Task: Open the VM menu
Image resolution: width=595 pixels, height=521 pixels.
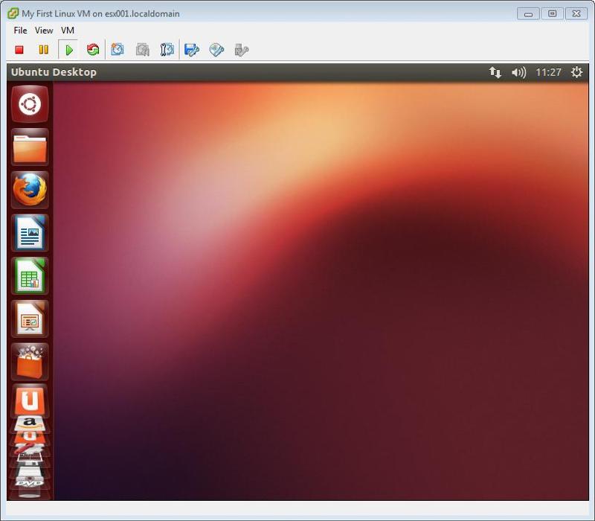Action: pos(67,30)
